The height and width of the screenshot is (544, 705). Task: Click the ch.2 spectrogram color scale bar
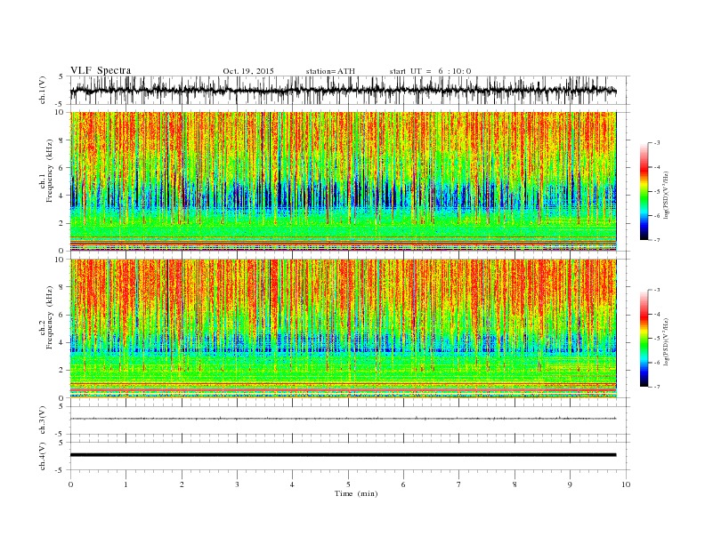(644, 338)
